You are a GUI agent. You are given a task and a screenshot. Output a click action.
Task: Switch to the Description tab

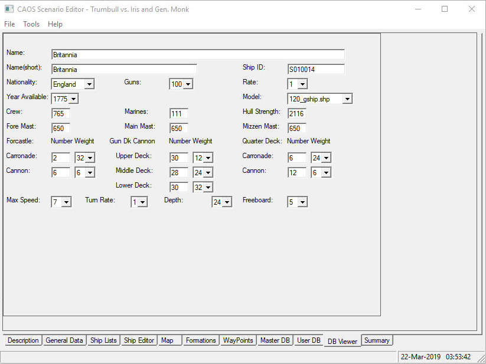point(23,340)
